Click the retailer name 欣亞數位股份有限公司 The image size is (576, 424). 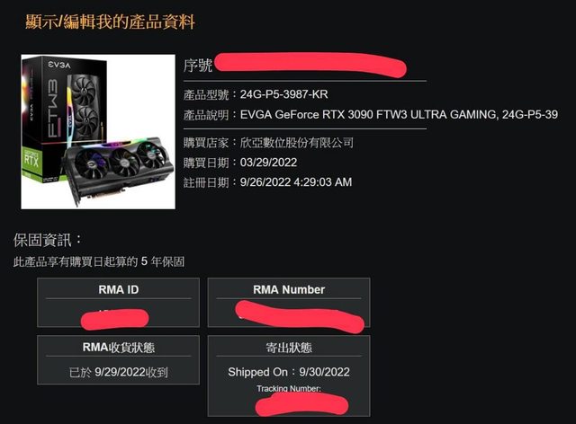[x=297, y=143]
